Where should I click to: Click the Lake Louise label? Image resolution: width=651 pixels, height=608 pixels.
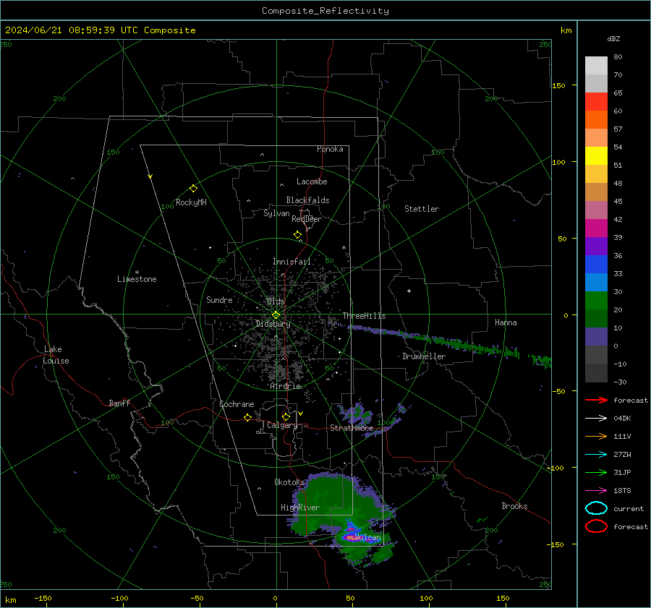[x=56, y=355]
